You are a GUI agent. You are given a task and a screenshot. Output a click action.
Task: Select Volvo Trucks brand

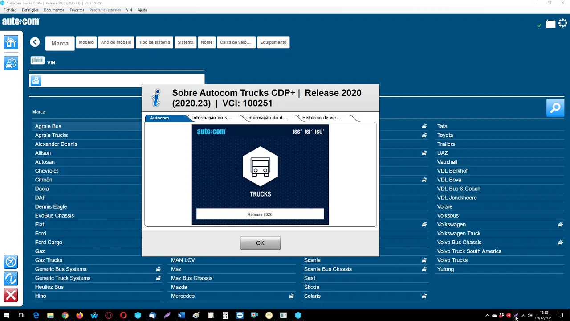click(452, 260)
